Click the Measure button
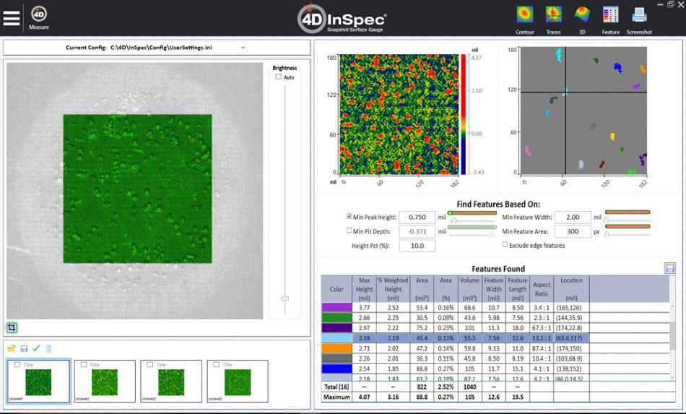686x414 pixels. click(39, 17)
